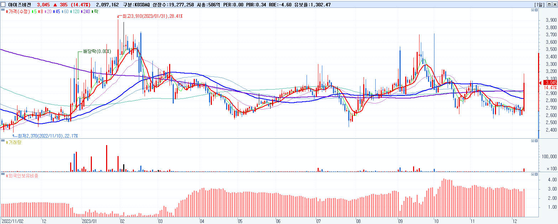
Task: Click the 2022/11/02 date label on time axis
Action: tap(13, 221)
